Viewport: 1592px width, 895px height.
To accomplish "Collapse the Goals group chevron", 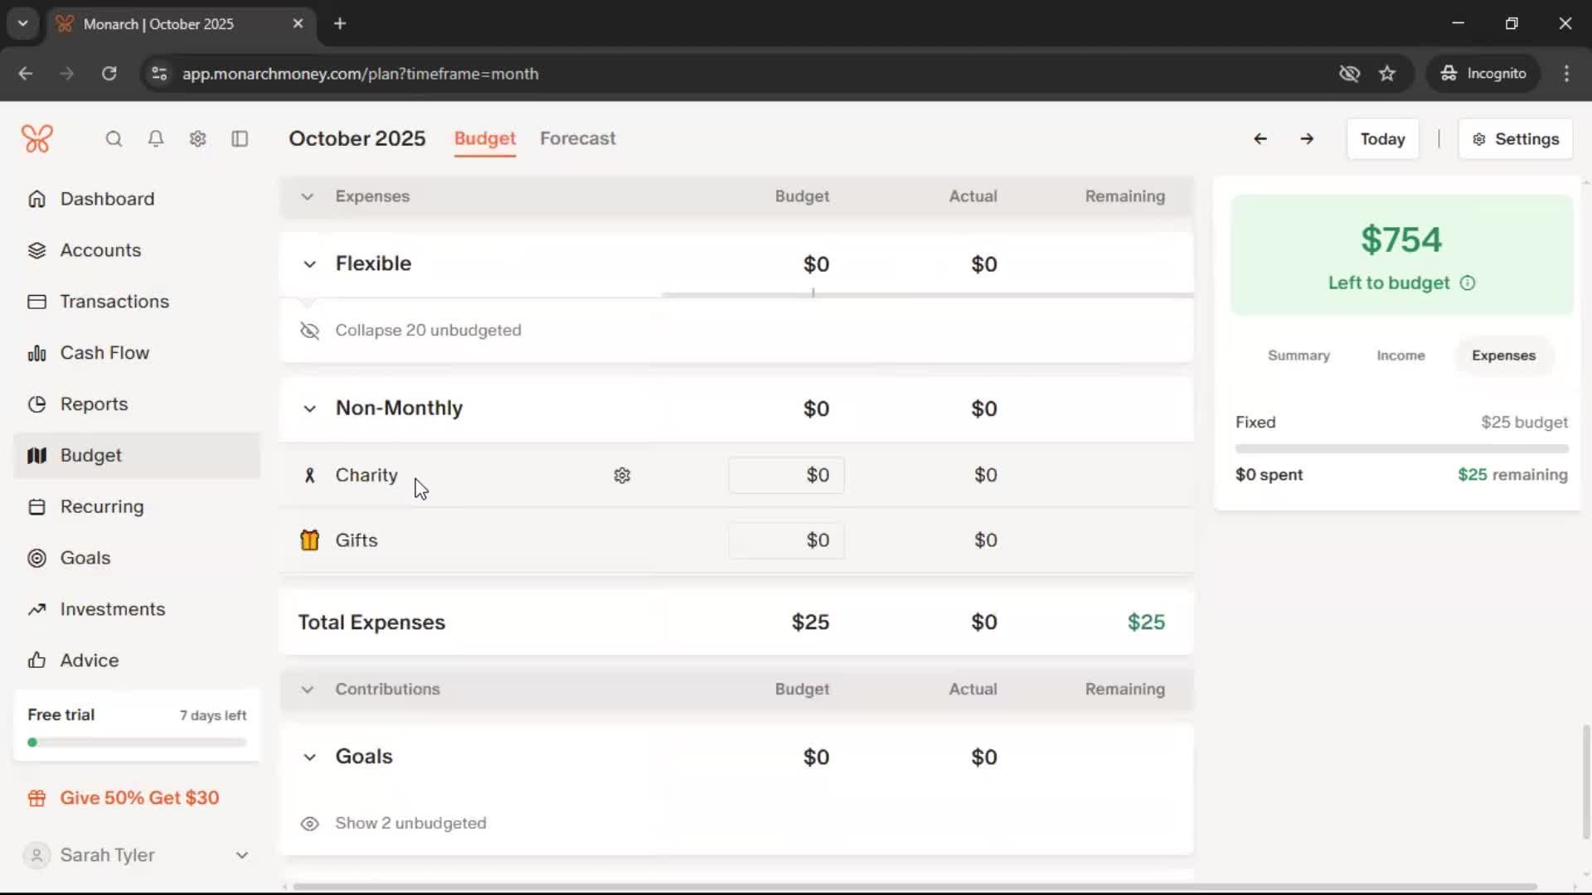I will point(309,757).
